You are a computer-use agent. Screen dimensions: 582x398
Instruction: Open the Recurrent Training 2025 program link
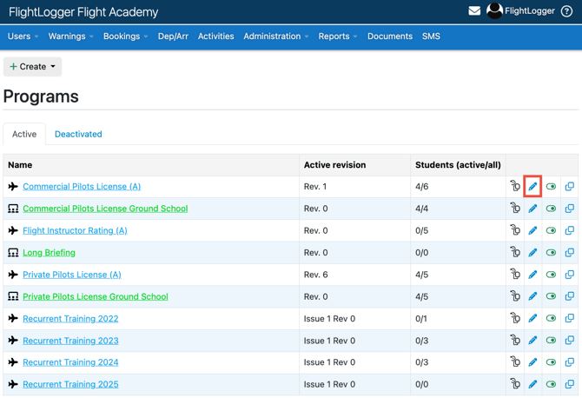point(70,384)
